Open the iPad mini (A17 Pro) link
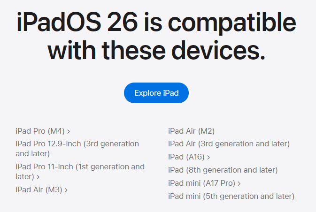Image resolution: width=316 pixels, height=212 pixels. 204,183
